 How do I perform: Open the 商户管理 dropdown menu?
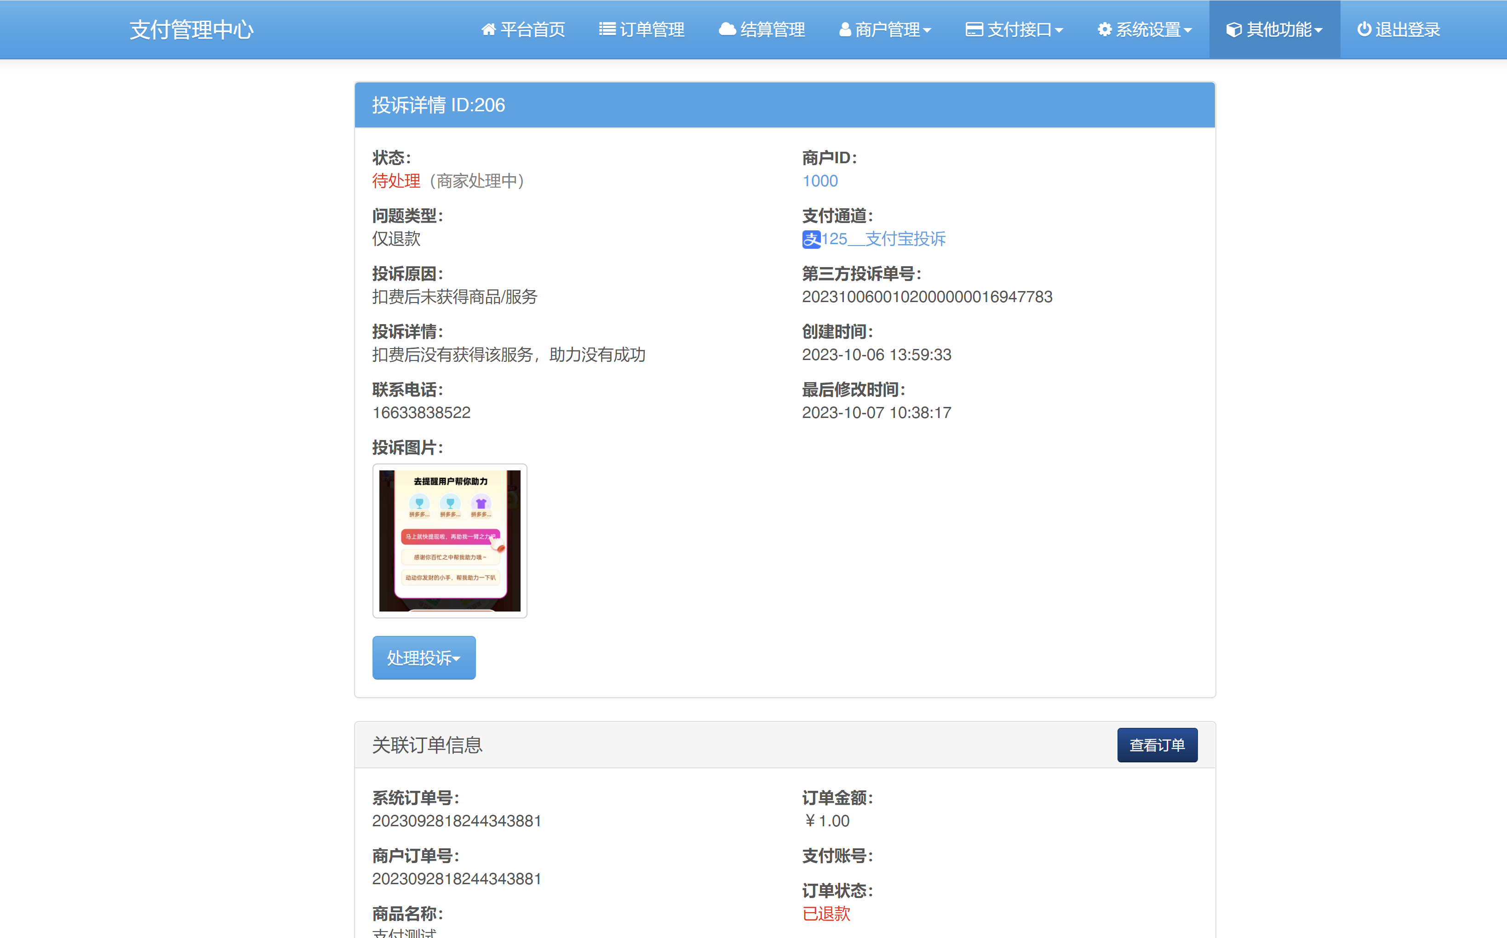tap(887, 29)
